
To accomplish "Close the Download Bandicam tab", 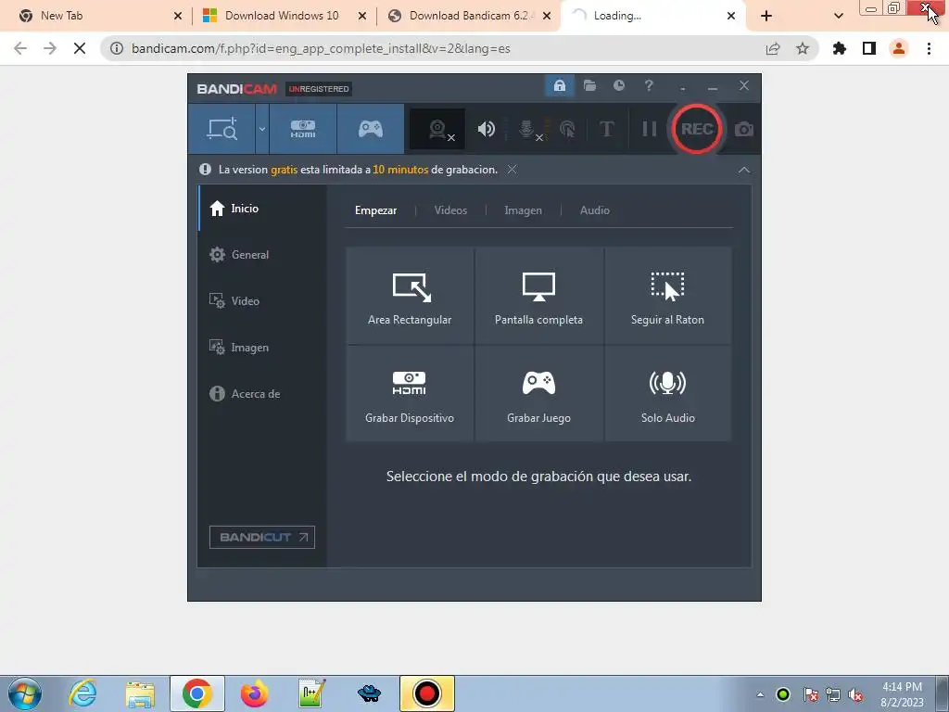I will coord(547,17).
